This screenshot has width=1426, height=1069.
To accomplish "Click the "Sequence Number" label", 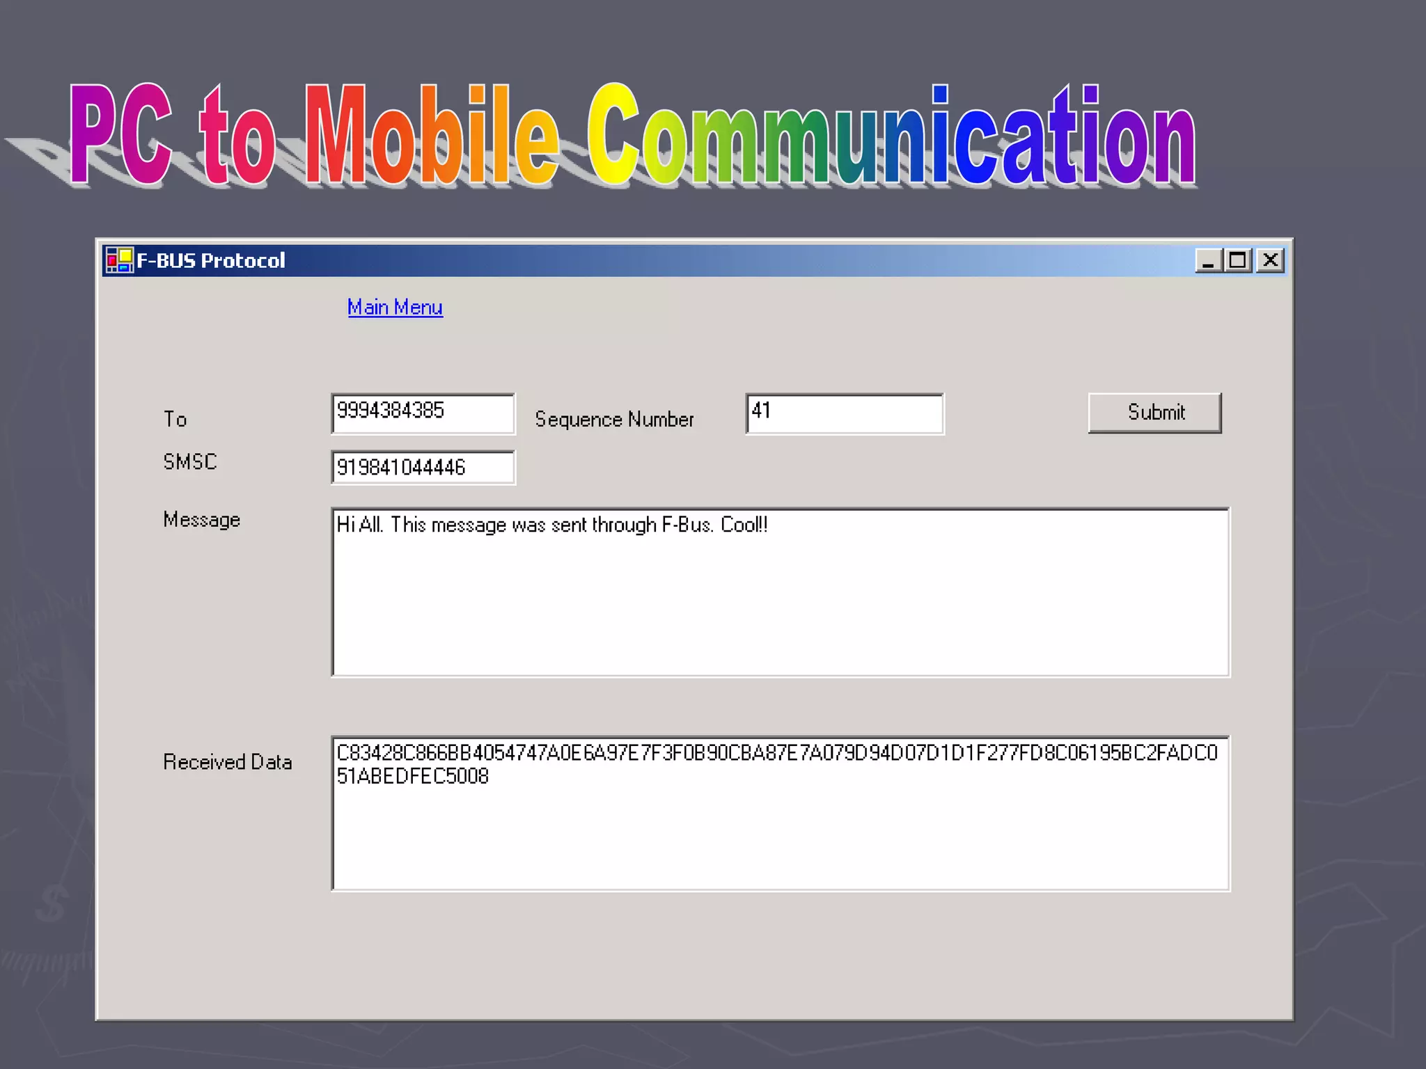I will click(x=614, y=419).
